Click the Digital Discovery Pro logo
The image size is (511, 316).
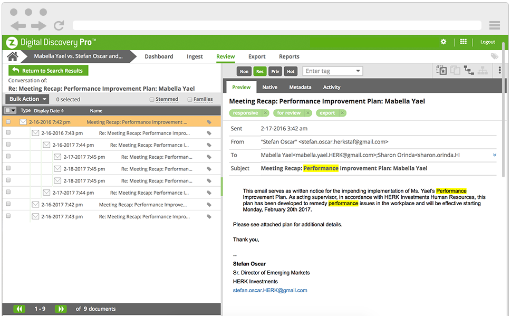coord(51,42)
